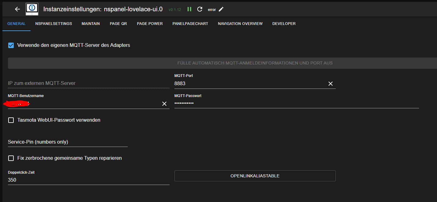Uncheck Verwende den eigenen MQTT-Server checkbox

pyautogui.click(x=11, y=45)
